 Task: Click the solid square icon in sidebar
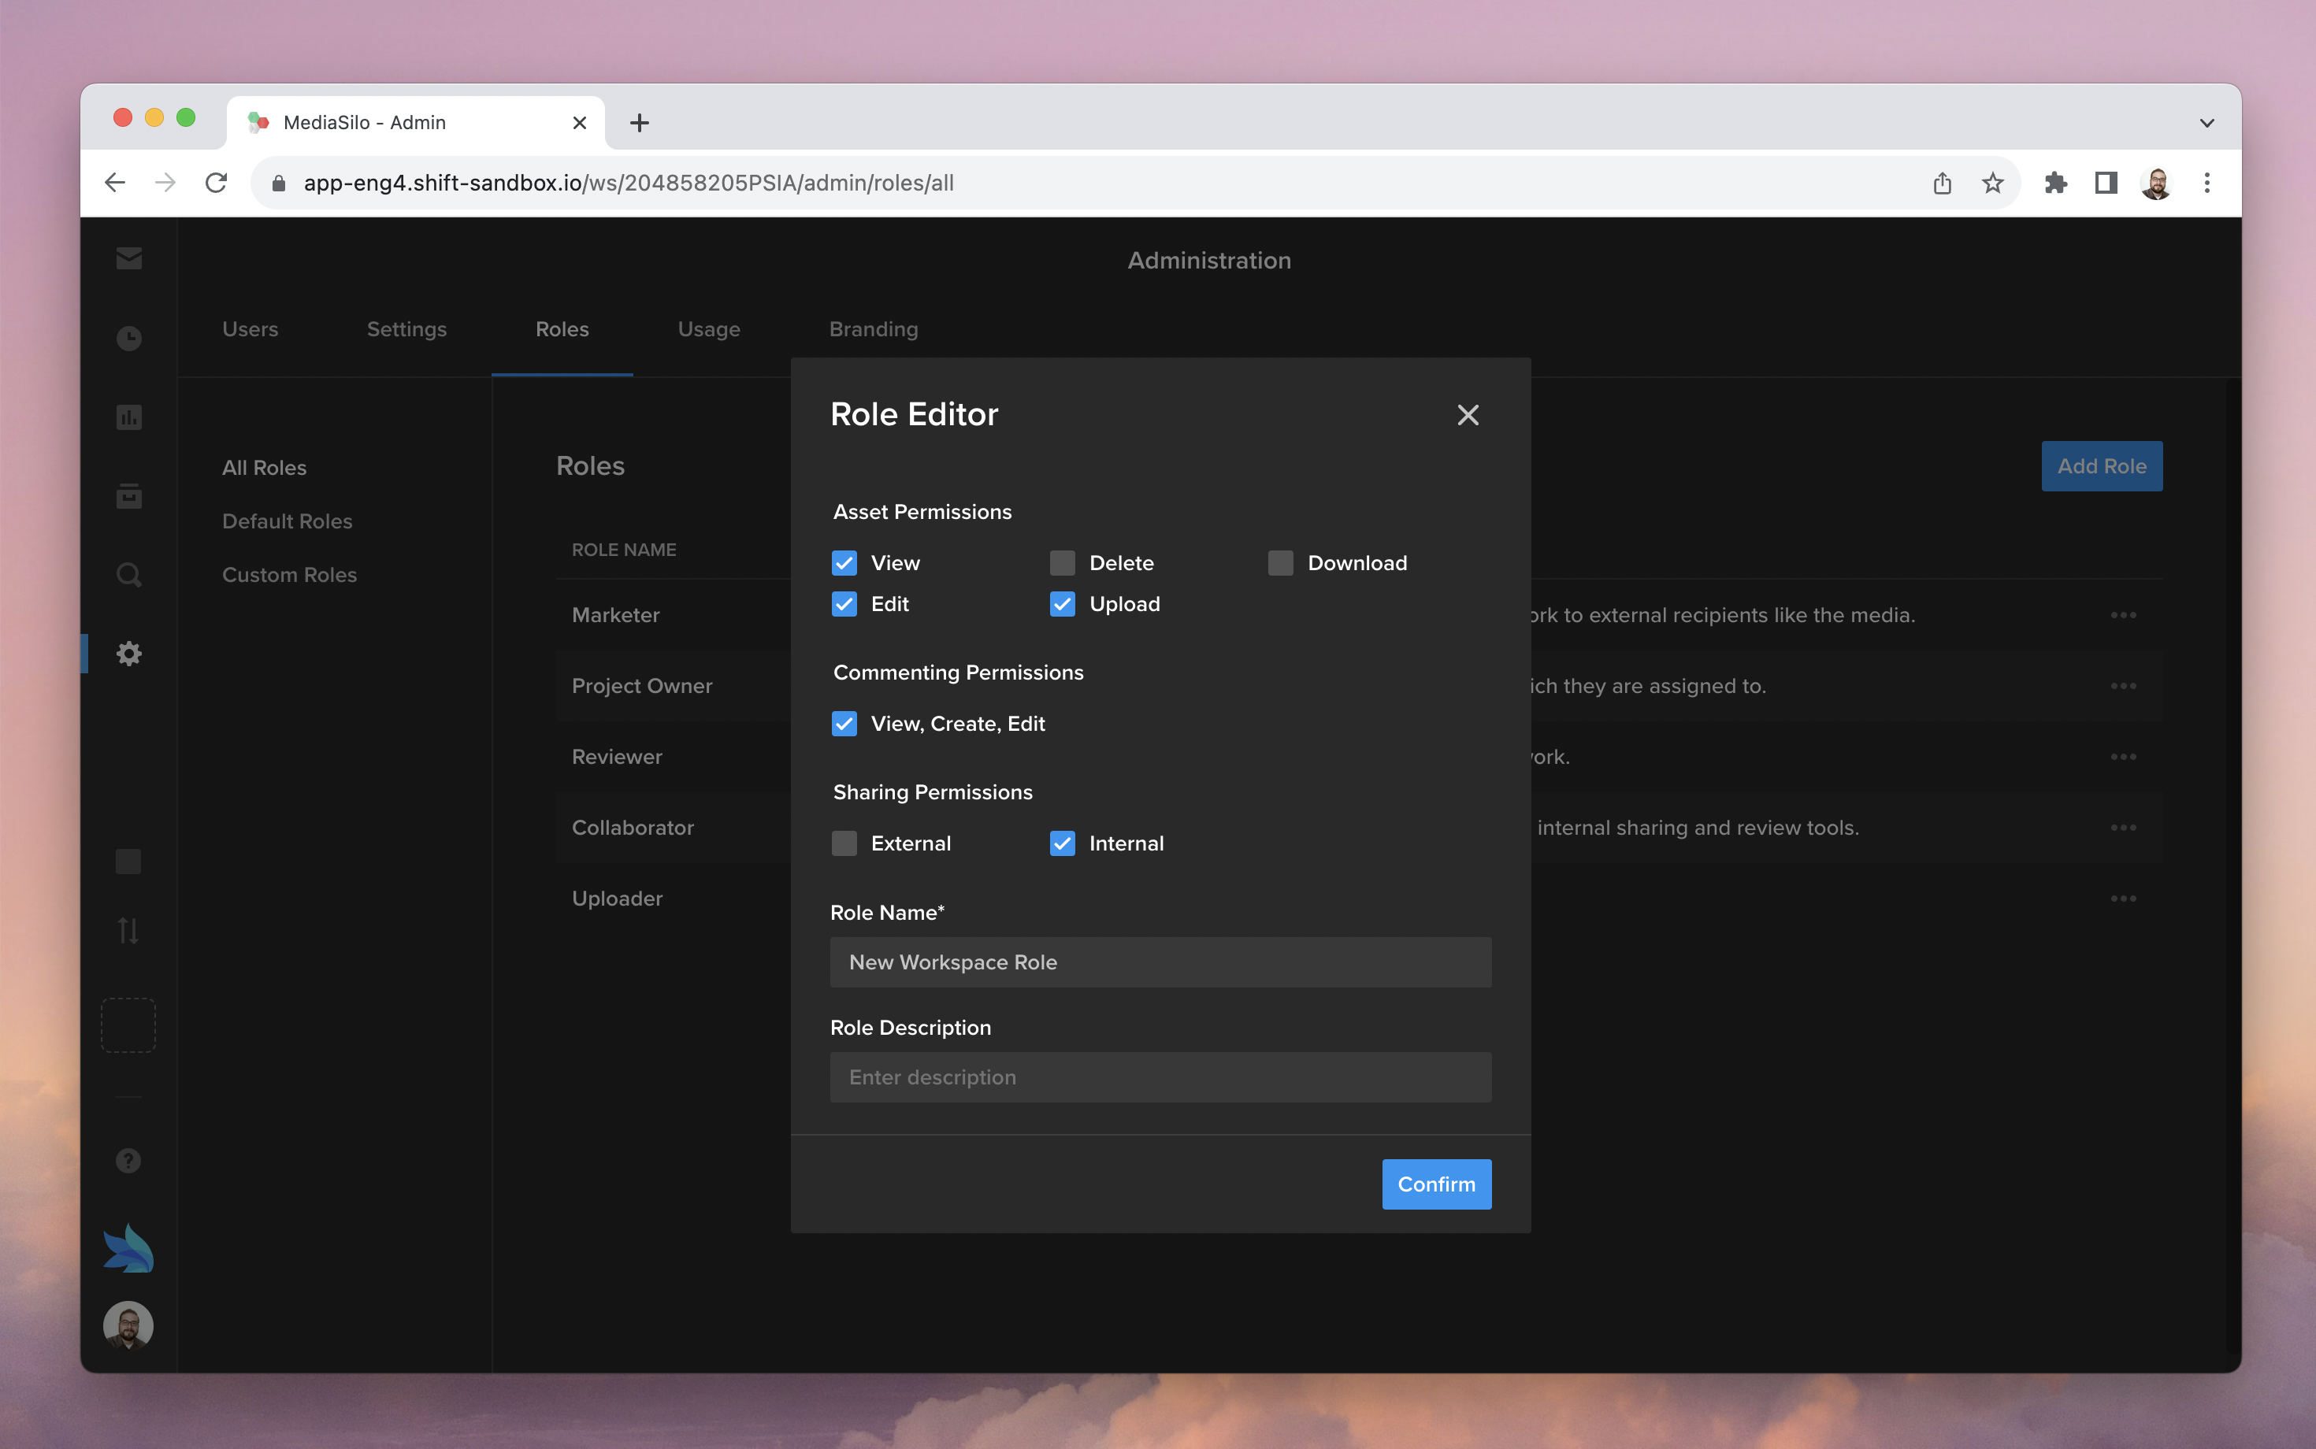pos(128,862)
